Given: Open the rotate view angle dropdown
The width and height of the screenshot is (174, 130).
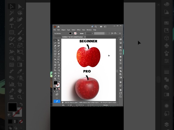Looking at the screenshot, I should (77, 105).
